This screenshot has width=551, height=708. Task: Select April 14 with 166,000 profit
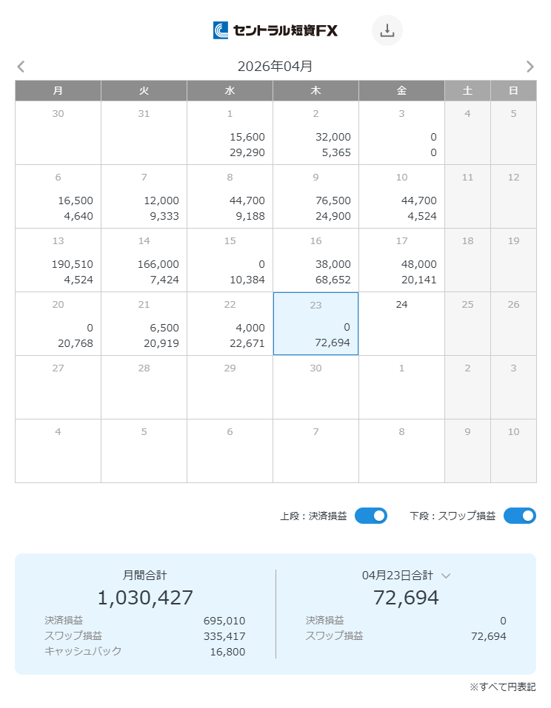144,260
